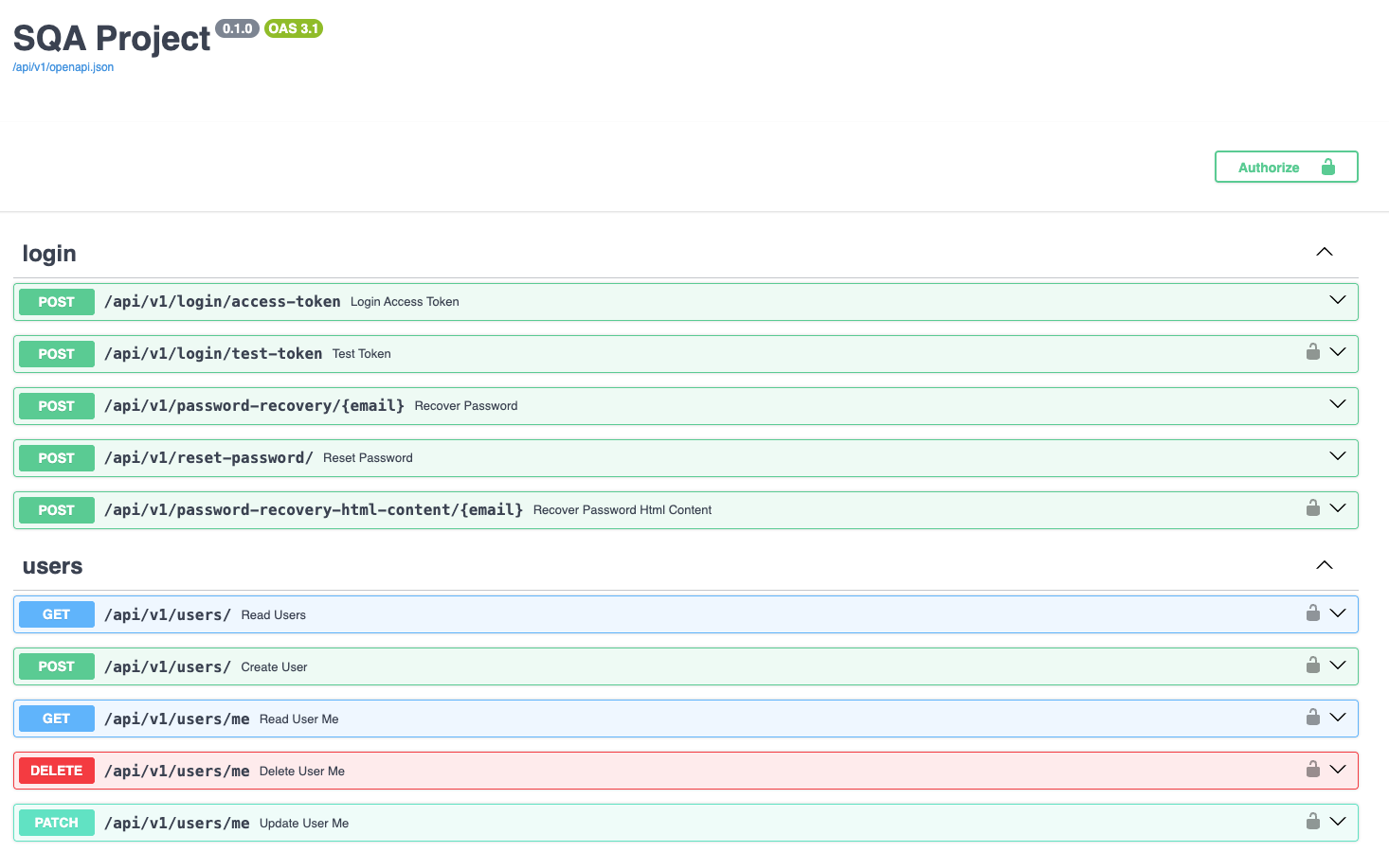Viewport: 1389px width, 852px height.
Task: Click the DELETE method badge for users/me
Action: point(57,771)
